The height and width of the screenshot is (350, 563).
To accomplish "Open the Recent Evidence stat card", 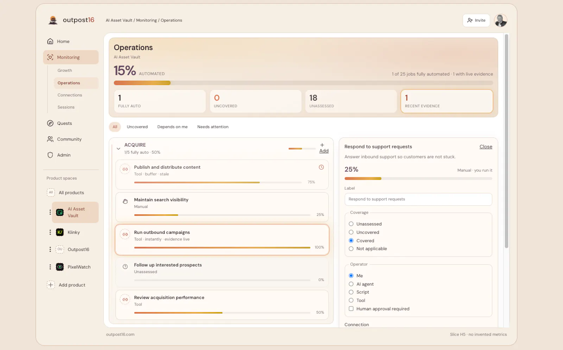I will click(447, 101).
